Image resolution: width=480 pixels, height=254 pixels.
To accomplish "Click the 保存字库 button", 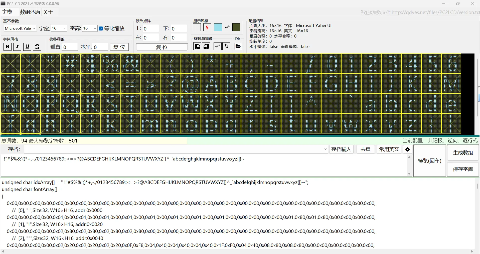I will pyautogui.click(x=463, y=169).
